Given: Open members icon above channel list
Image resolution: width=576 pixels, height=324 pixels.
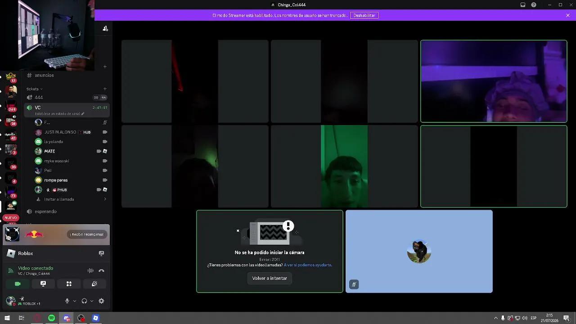Looking at the screenshot, I should (105, 28).
